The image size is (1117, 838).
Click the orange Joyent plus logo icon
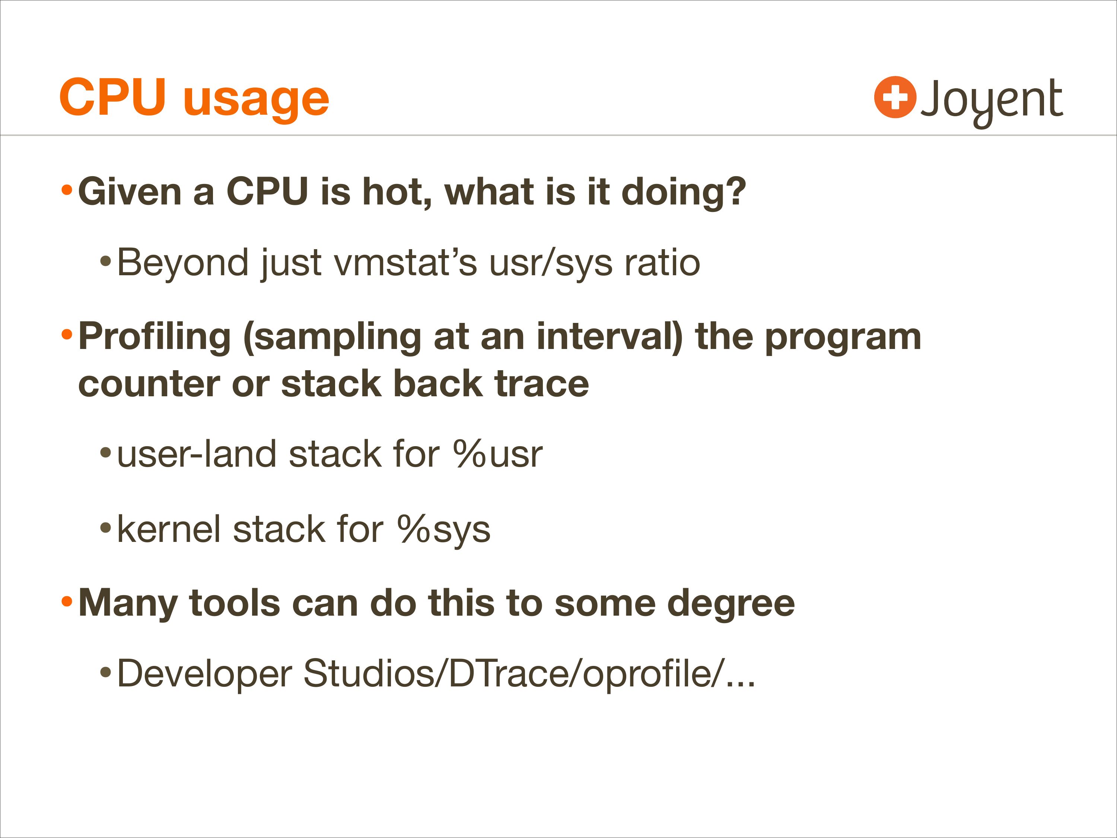895,97
